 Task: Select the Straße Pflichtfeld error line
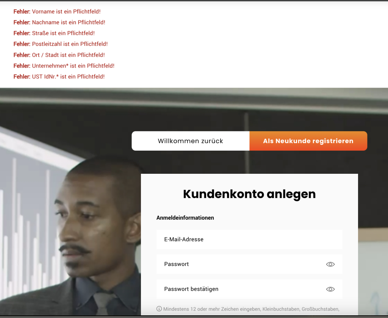(x=54, y=33)
